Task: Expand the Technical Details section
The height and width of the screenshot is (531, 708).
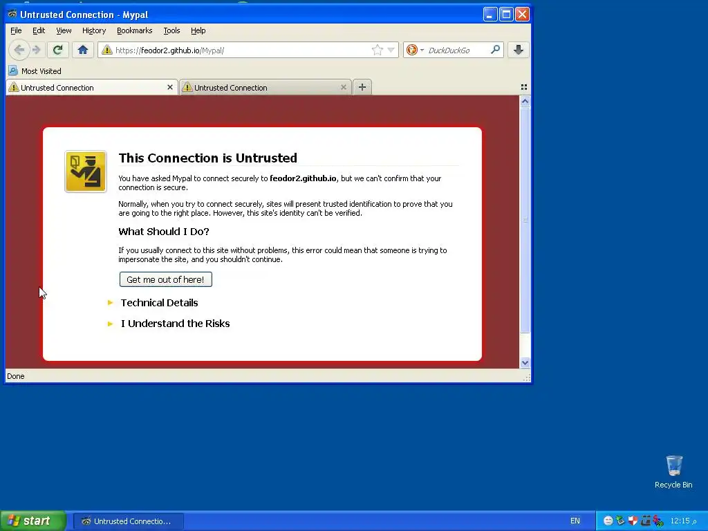Action: tap(159, 303)
